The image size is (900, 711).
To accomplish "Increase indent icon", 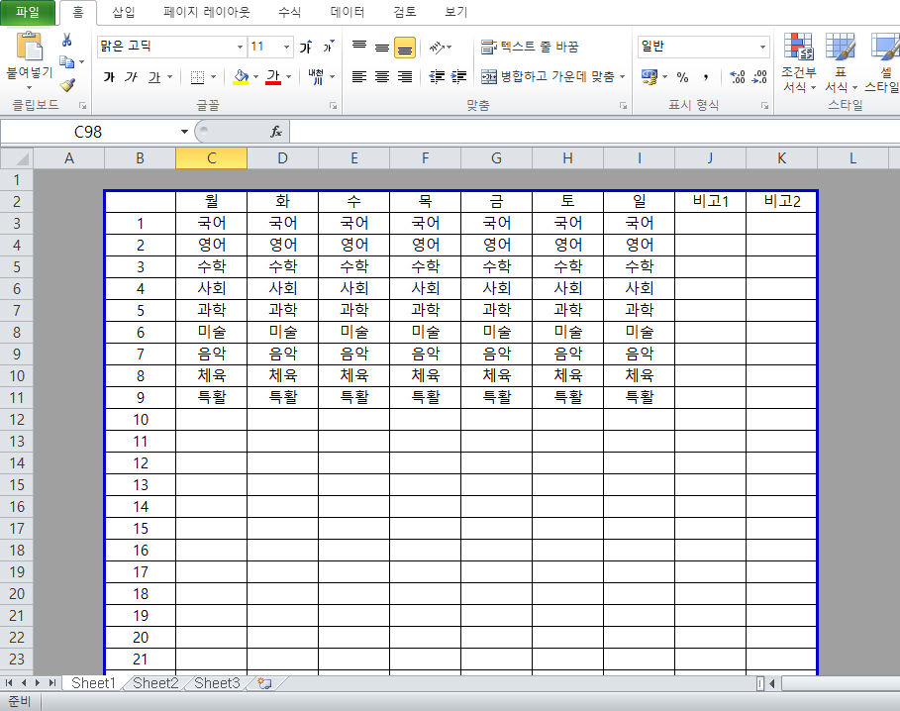I will [459, 77].
